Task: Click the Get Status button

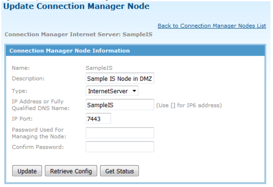Action: (x=119, y=171)
